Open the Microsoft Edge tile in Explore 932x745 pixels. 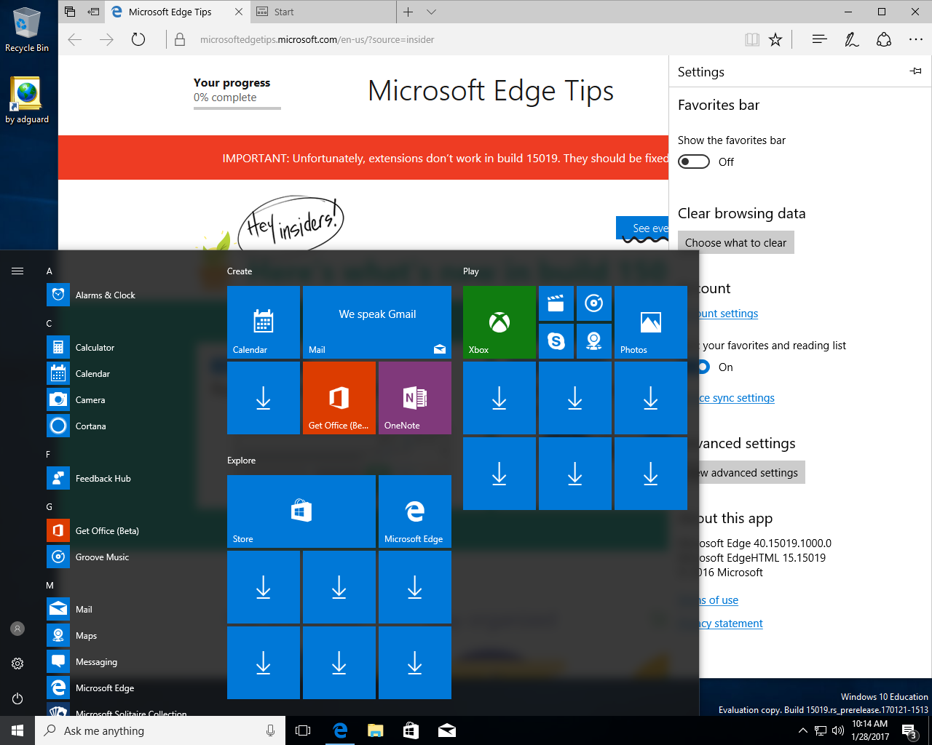[415, 511]
